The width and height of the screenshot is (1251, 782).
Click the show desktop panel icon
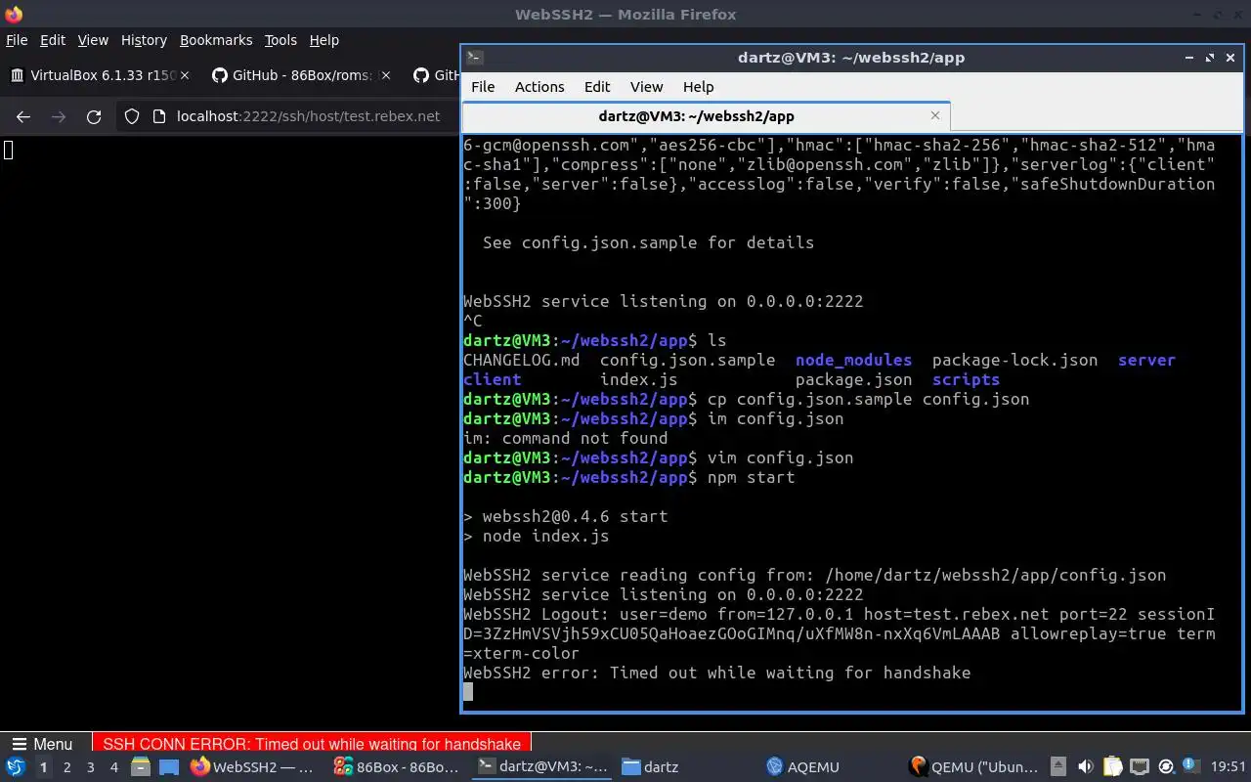[169, 767]
